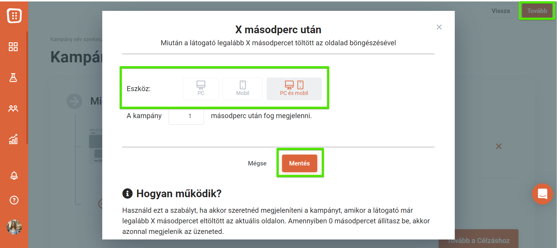The image size is (557, 248).
Task: Click the 'A kampány' label text
Action: point(144,116)
